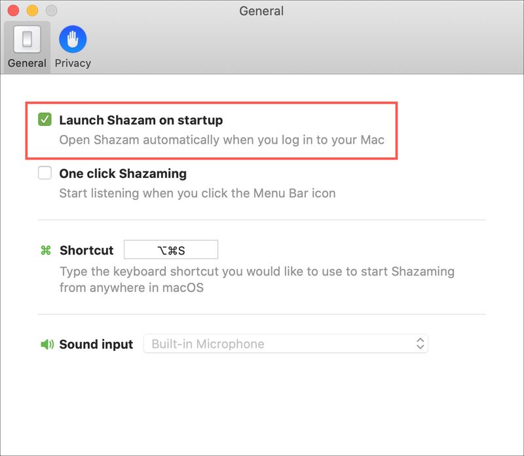Uncheck Launch Shazam on startup checkbox
Screen dimensions: 524x456
pos(45,119)
